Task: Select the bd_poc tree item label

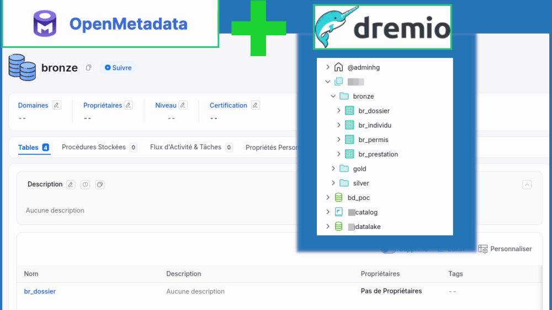Action: tap(359, 198)
